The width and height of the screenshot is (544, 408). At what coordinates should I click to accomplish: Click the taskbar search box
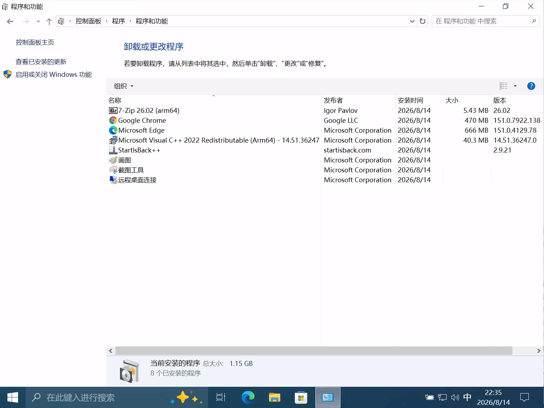117,397
